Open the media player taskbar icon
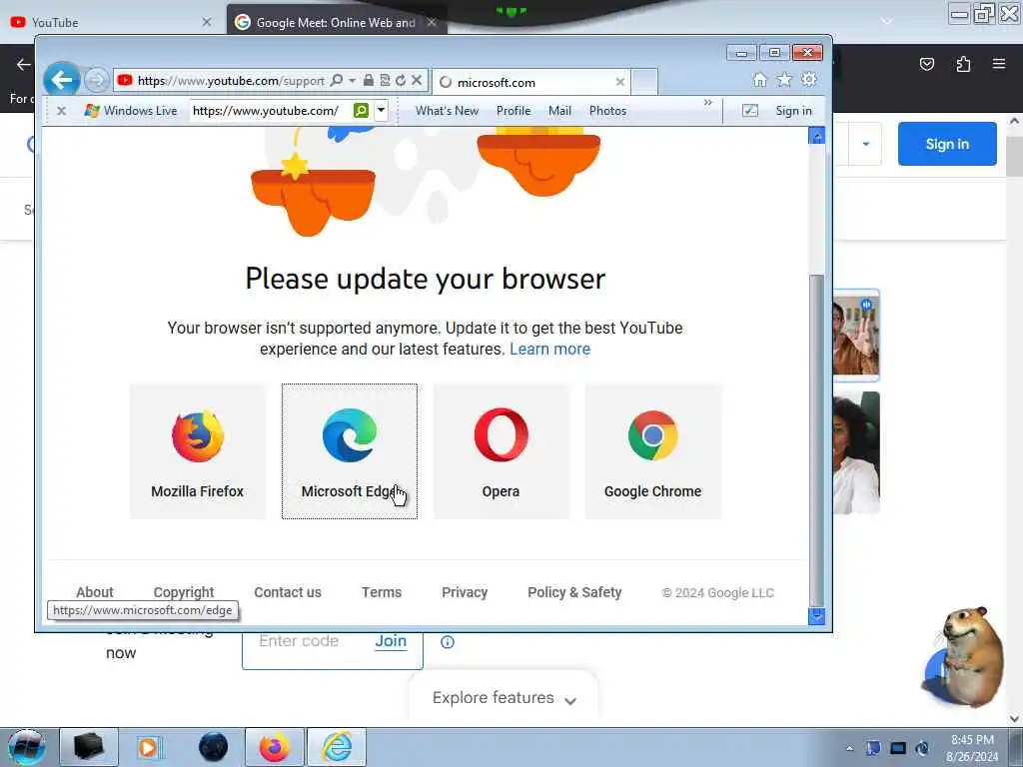The width and height of the screenshot is (1023, 767). click(148, 747)
